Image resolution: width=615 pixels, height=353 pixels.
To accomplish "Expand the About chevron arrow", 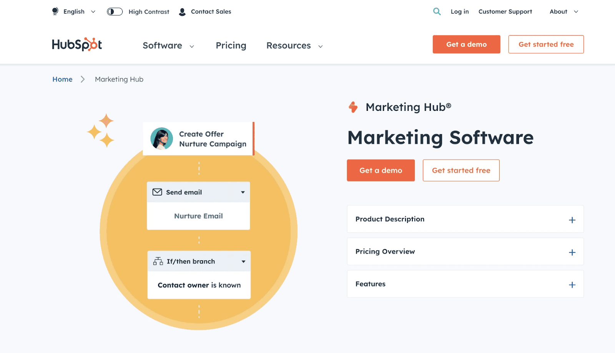I will tap(576, 12).
